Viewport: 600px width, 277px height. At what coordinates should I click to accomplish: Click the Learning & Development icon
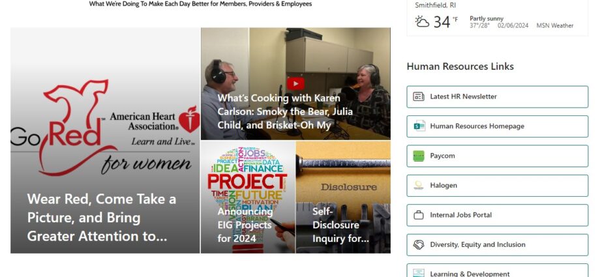click(419, 273)
